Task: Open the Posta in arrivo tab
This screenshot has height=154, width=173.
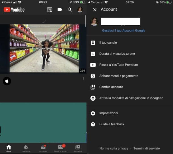Action: coord(60,149)
